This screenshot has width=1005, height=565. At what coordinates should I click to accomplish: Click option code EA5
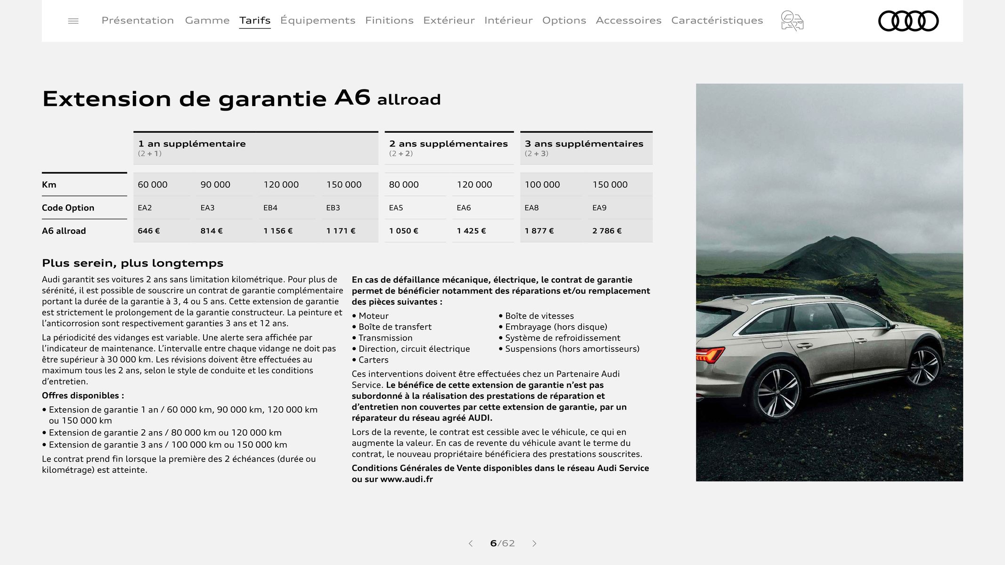pyautogui.click(x=396, y=208)
